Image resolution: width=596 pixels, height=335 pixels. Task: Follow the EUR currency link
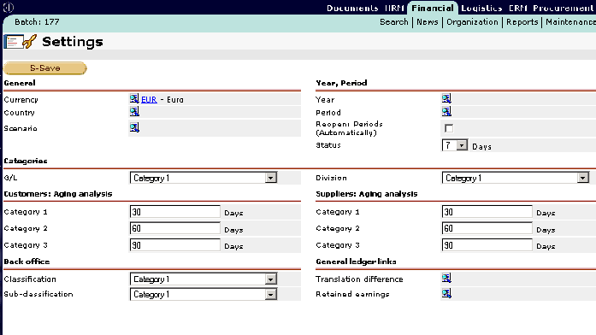point(149,99)
